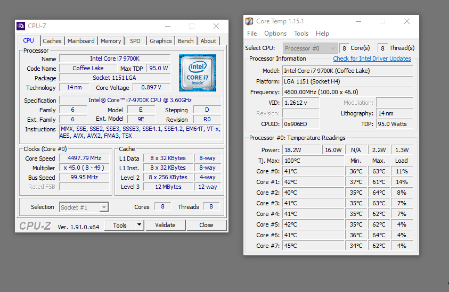Click the Tj. Max value 100°C
Viewport: 449px width, 292px height.
point(313,161)
